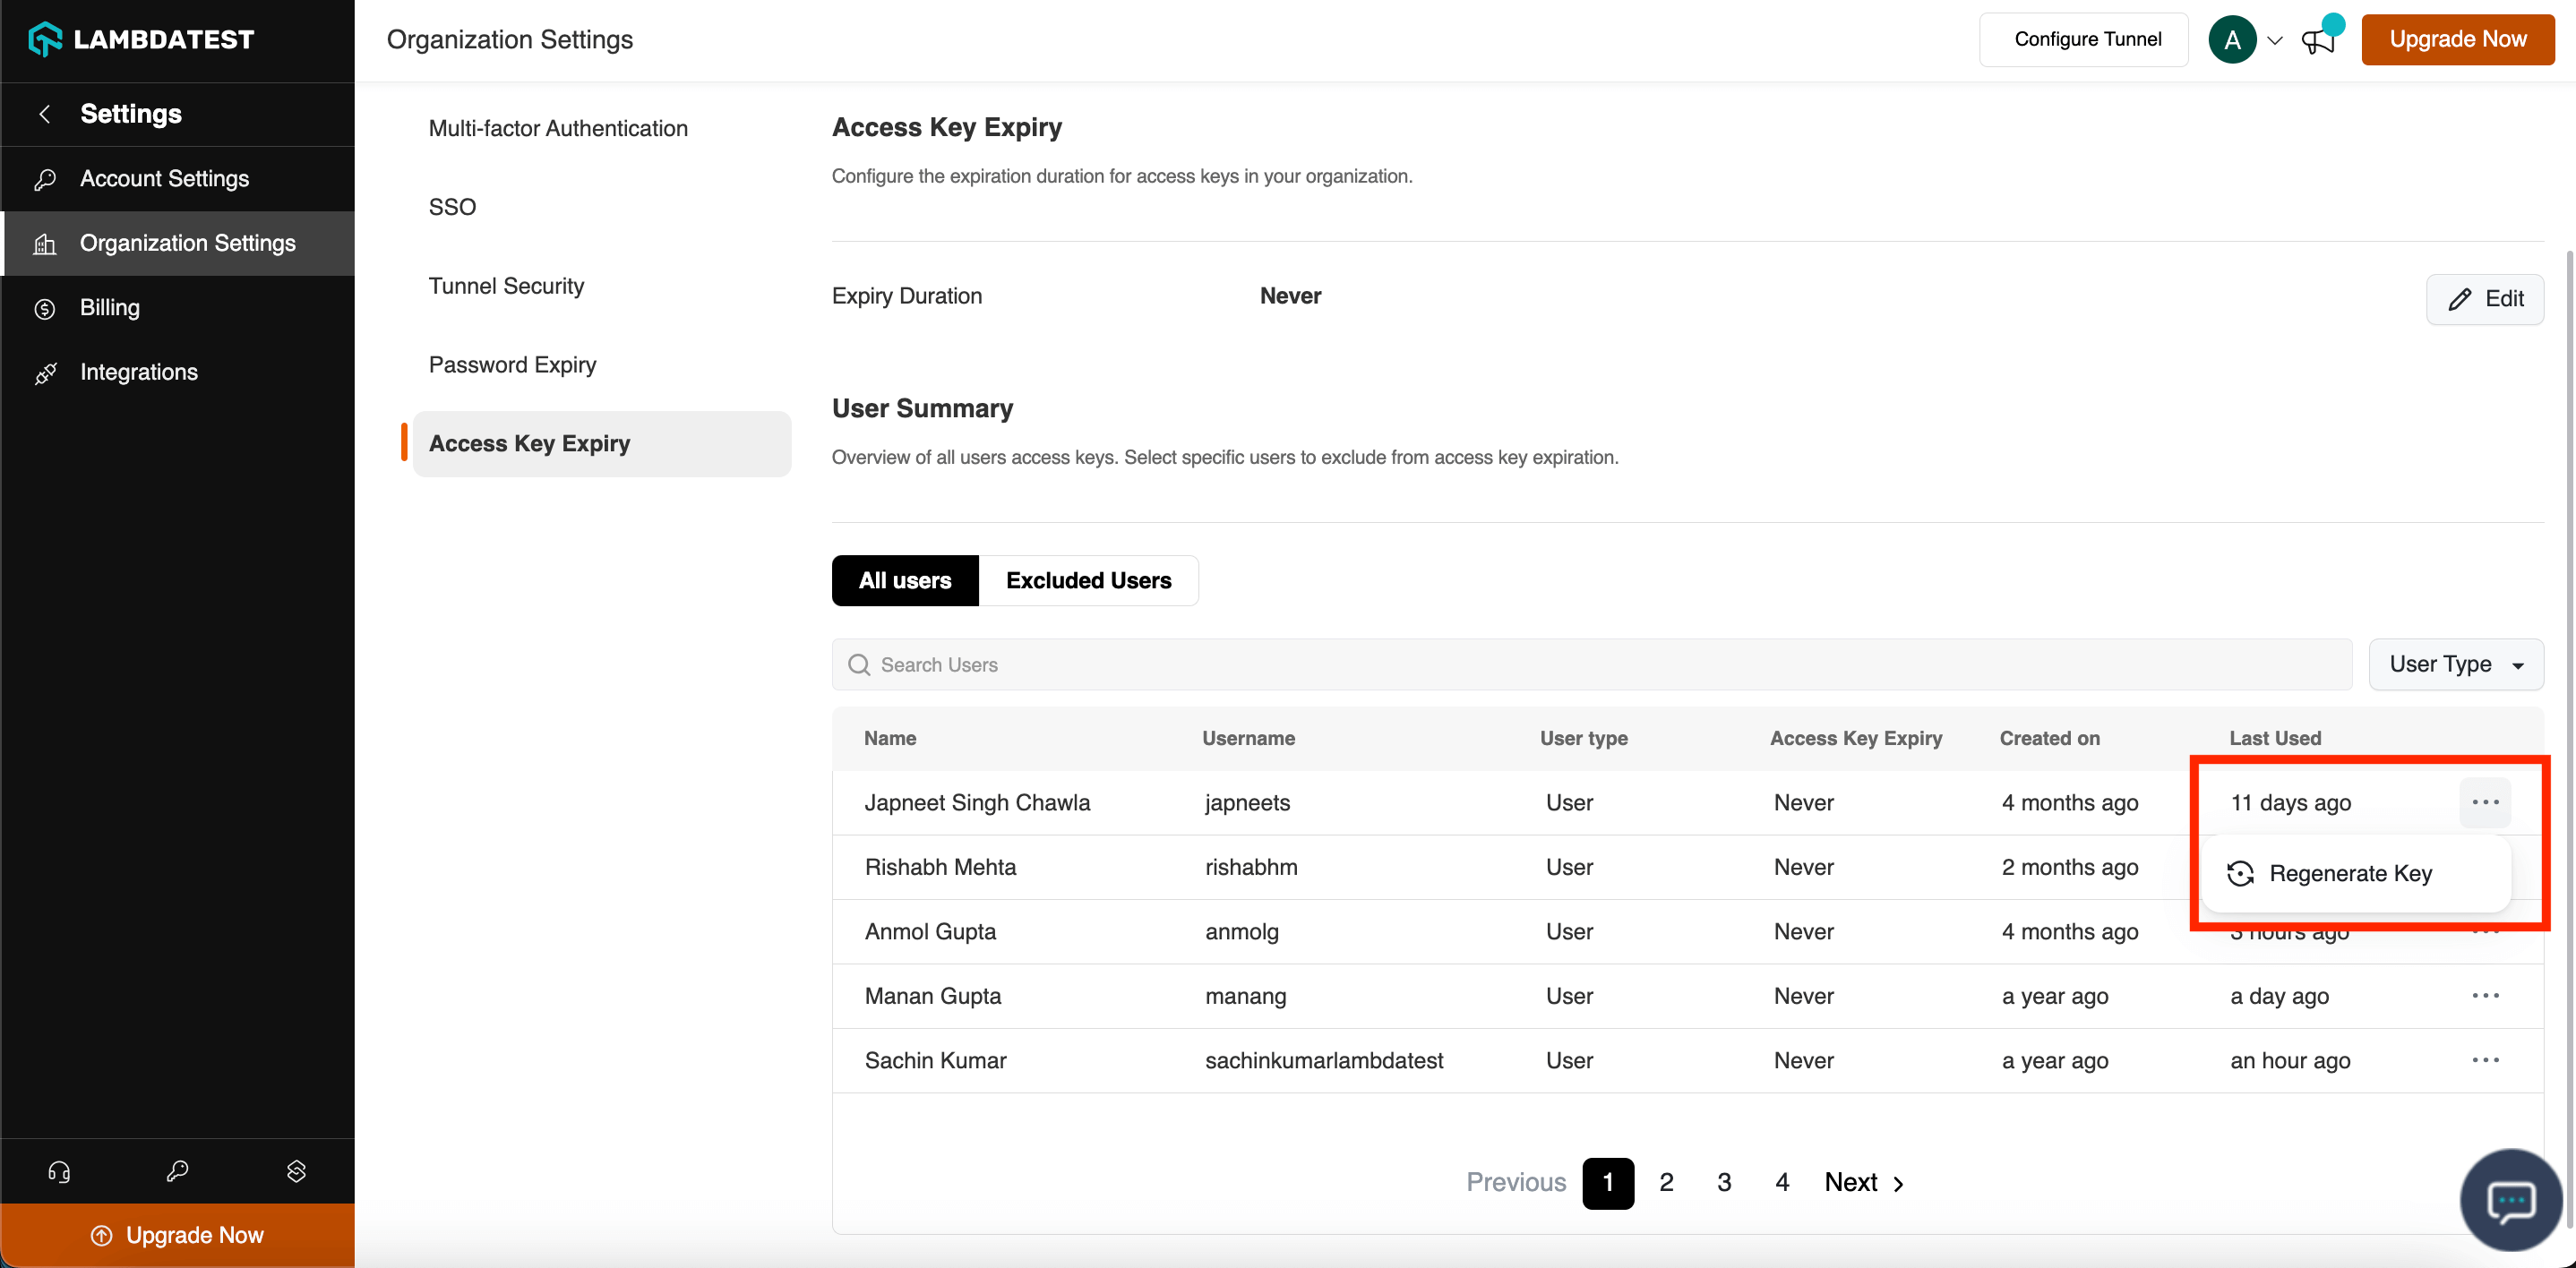Go to page 3 of users
2576x1268 pixels.
point(1724,1182)
